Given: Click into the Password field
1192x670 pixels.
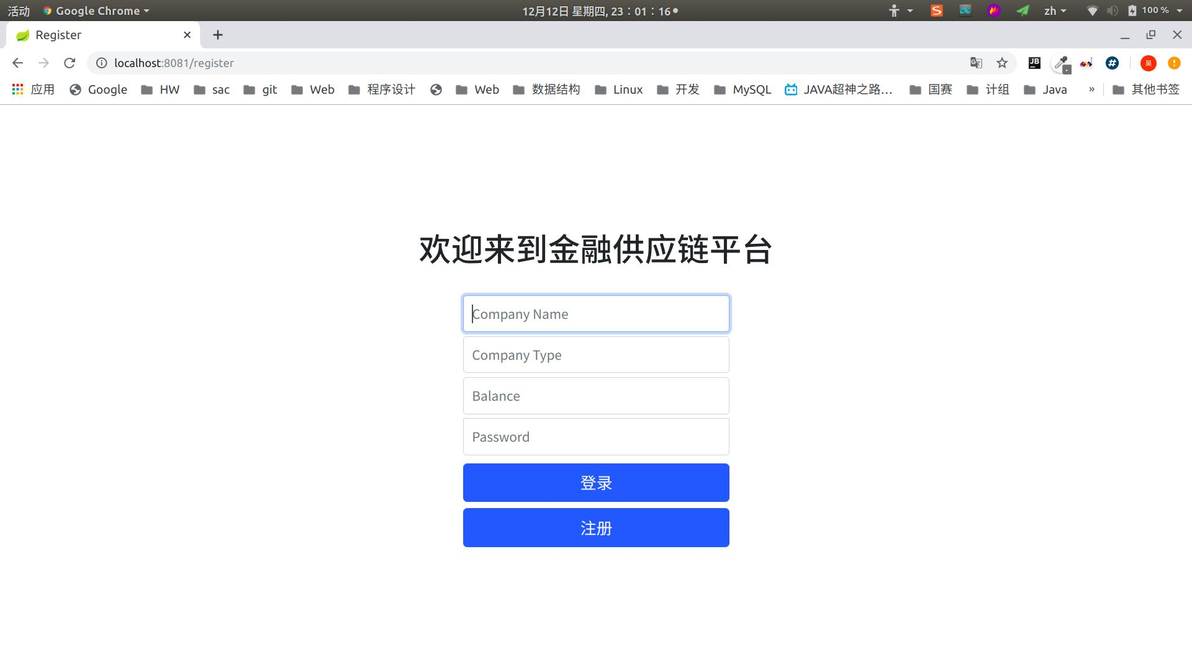Looking at the screenshot, I should point(596,437).
